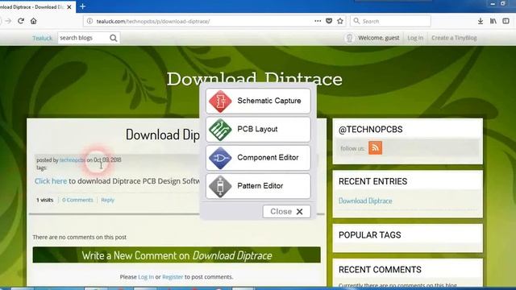516x290 pixels.
Task: Click the Welcome, guest text
Action: (379, 38)
